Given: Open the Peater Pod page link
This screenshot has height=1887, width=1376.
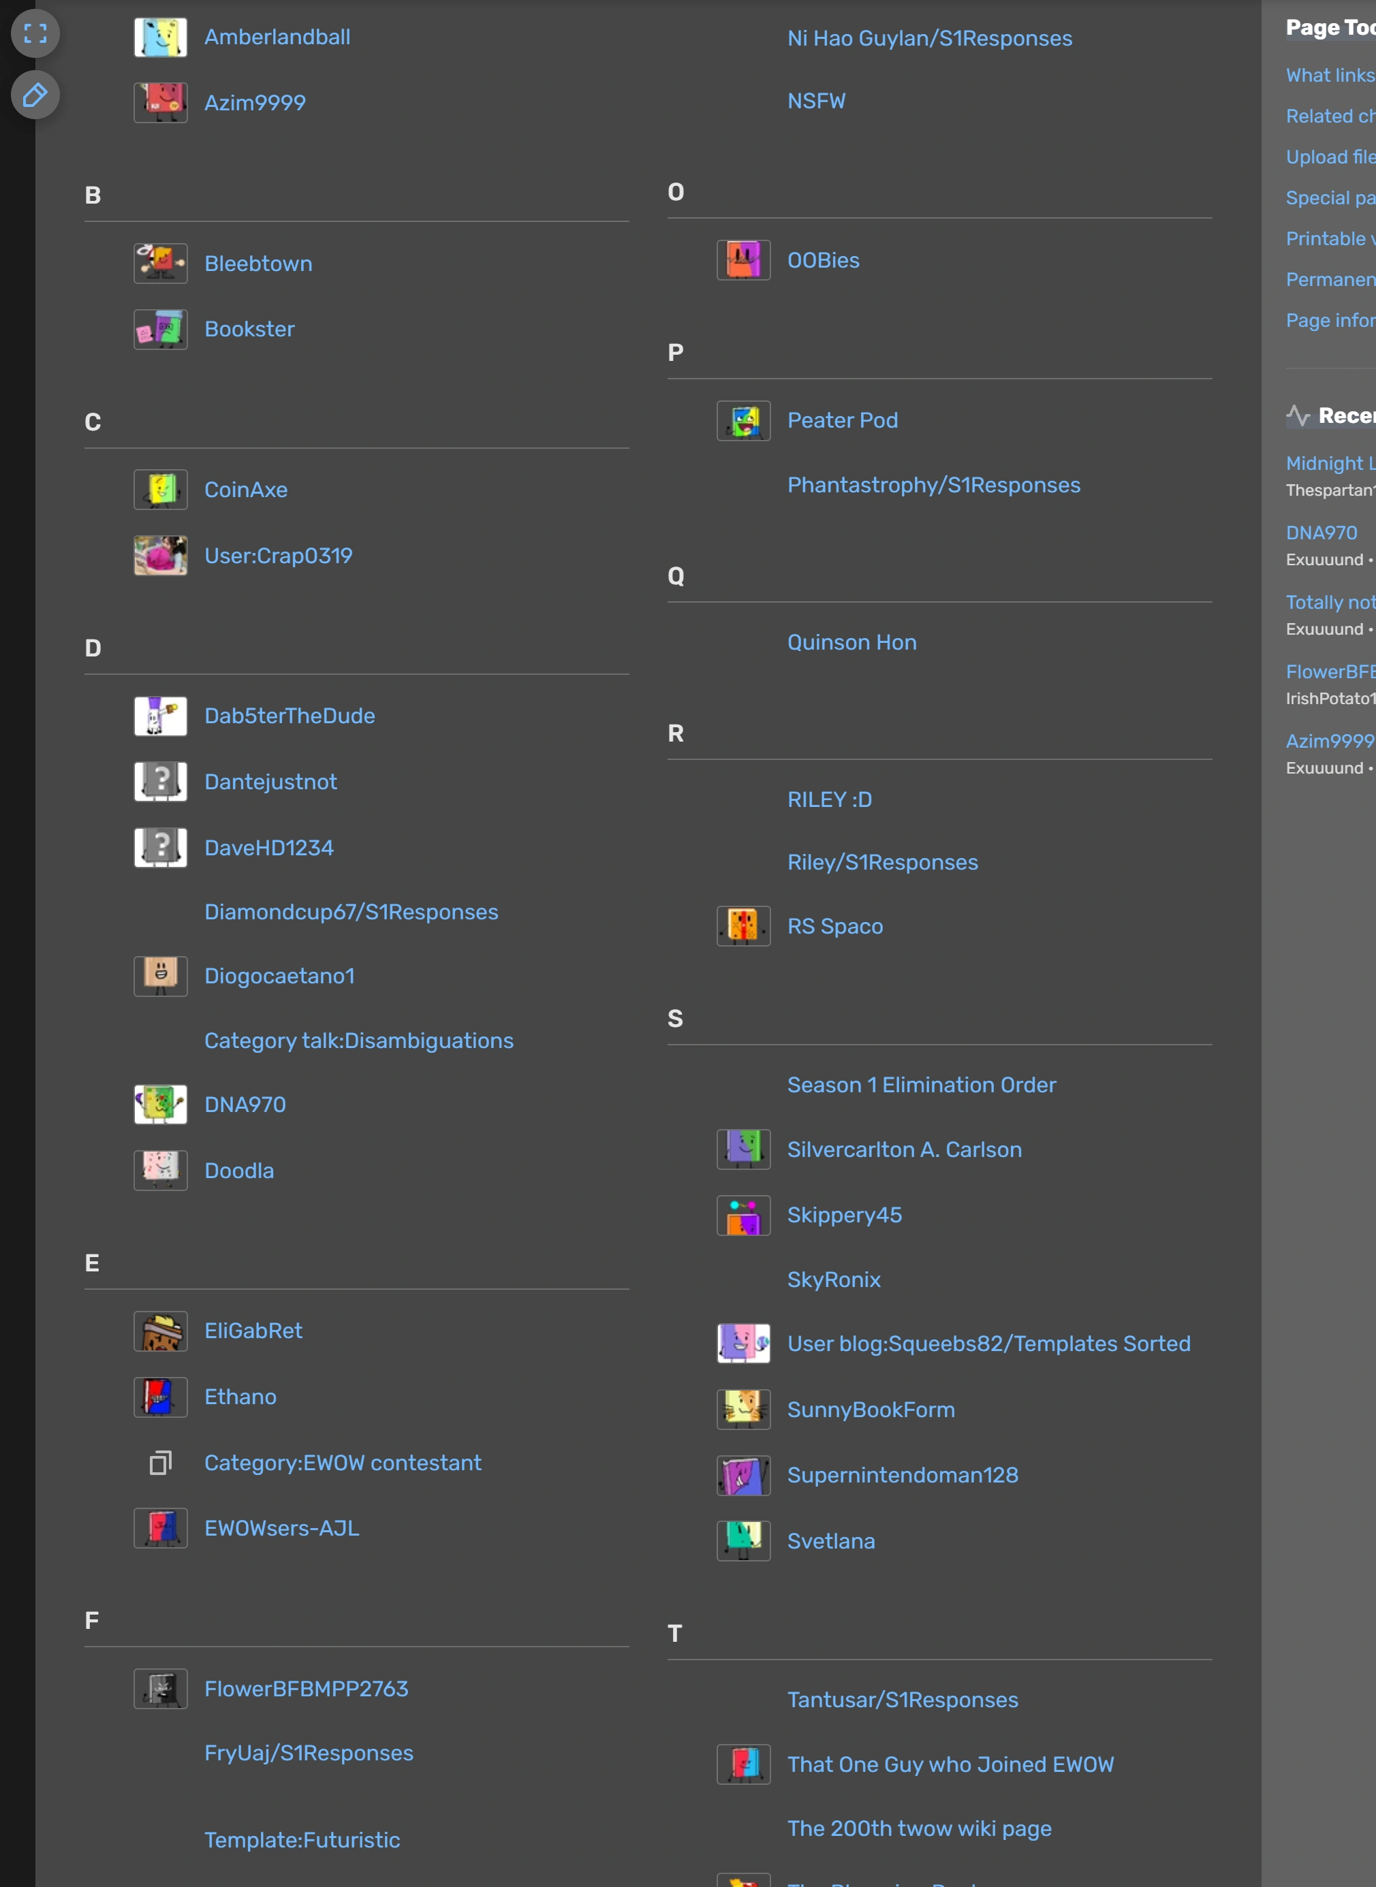Looking at the screenshot, I should [842, 421].
